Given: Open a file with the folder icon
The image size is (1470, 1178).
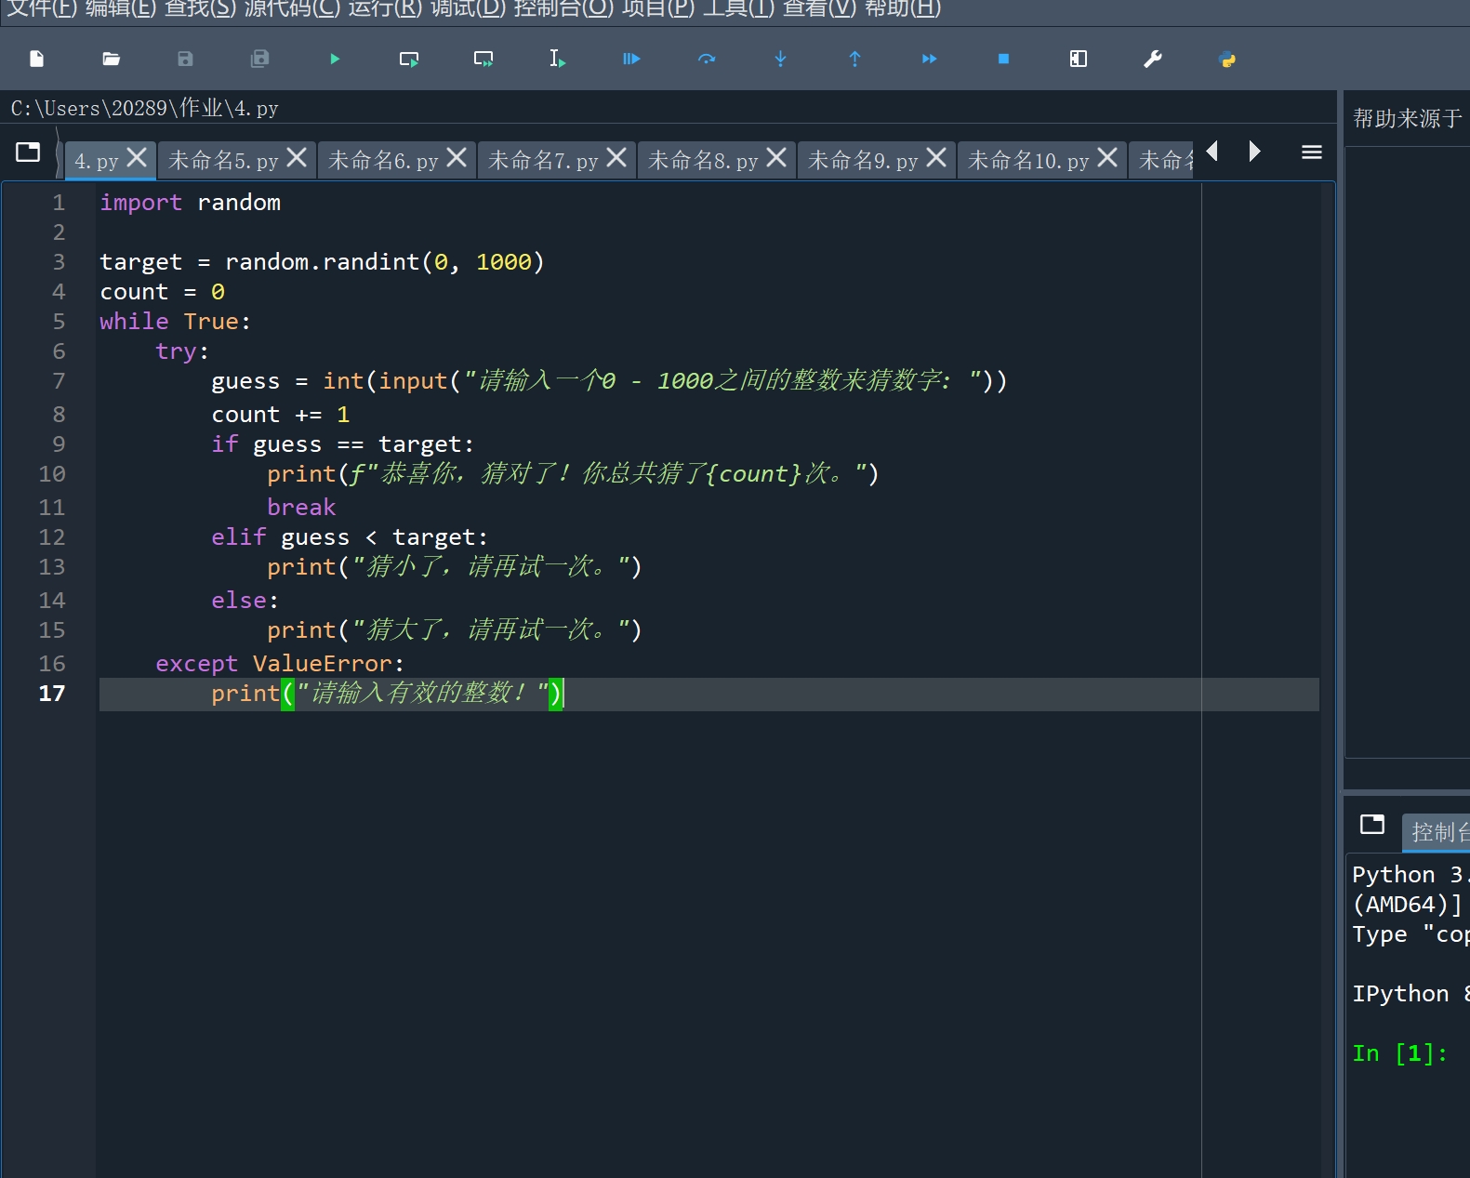Looking at the screenshot, I should tap(112, 59).
